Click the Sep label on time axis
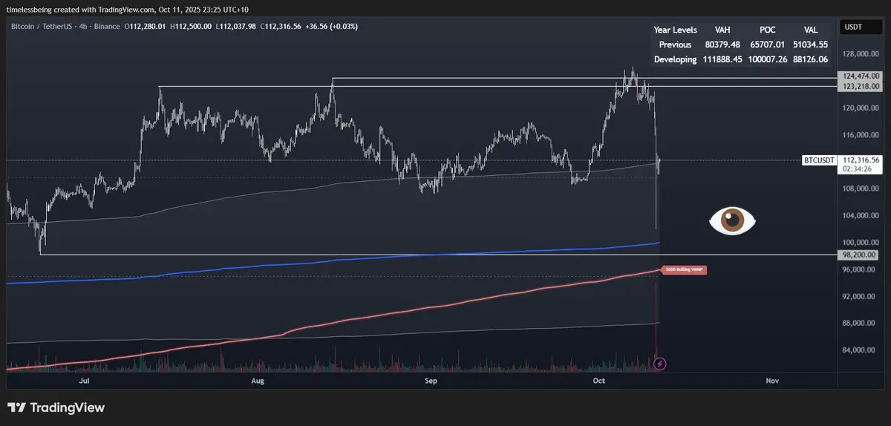Viewport: 891px width, 426px height. coord(431,381)
